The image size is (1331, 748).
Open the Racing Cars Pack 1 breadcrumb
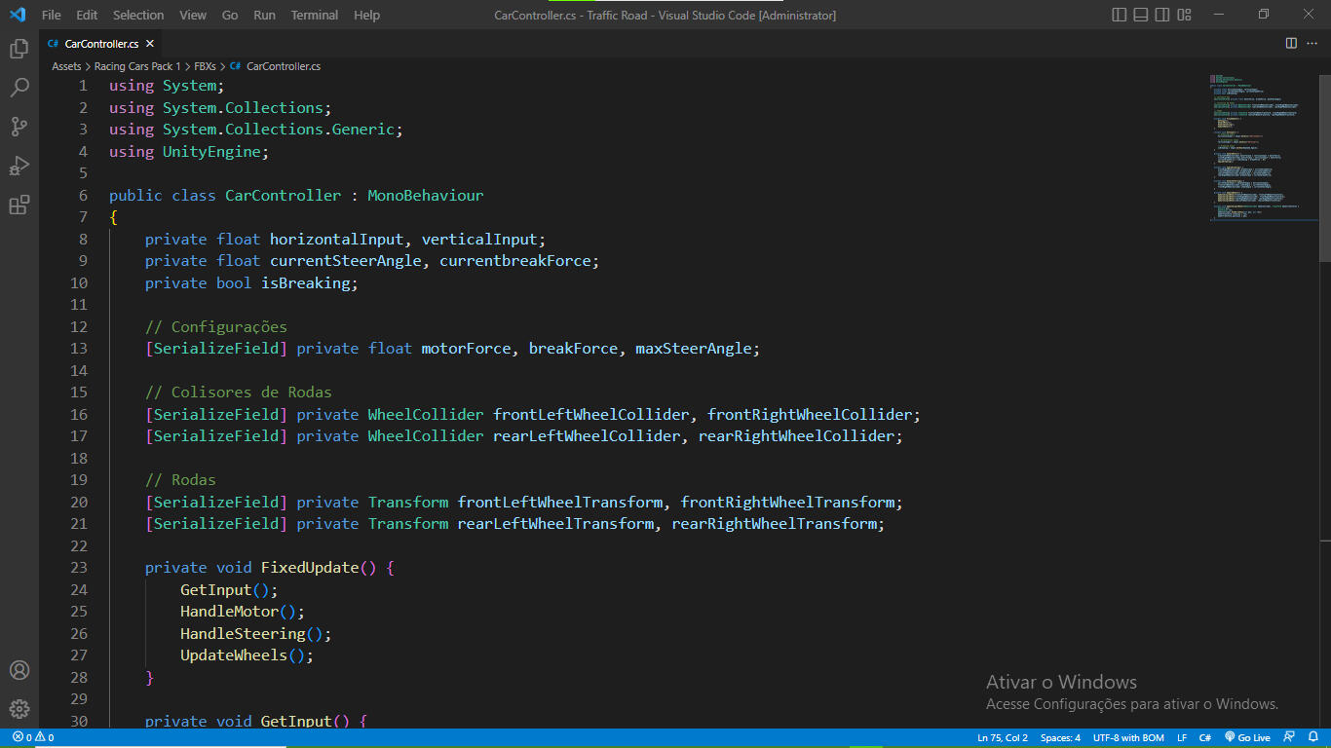click(139, 65)
